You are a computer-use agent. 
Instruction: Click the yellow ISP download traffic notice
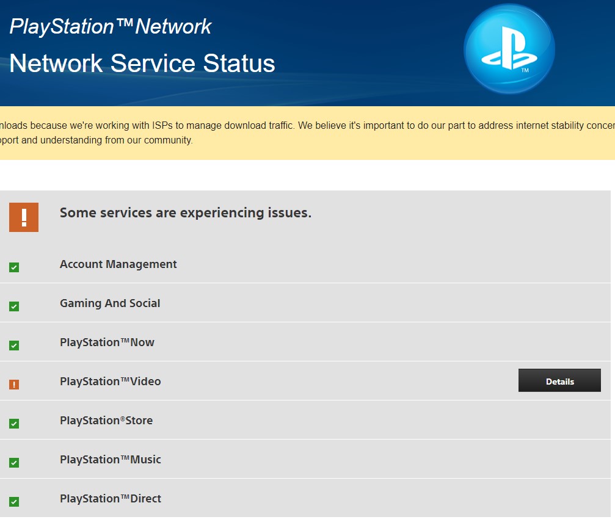pyautogui.click(x=308, y=133)
